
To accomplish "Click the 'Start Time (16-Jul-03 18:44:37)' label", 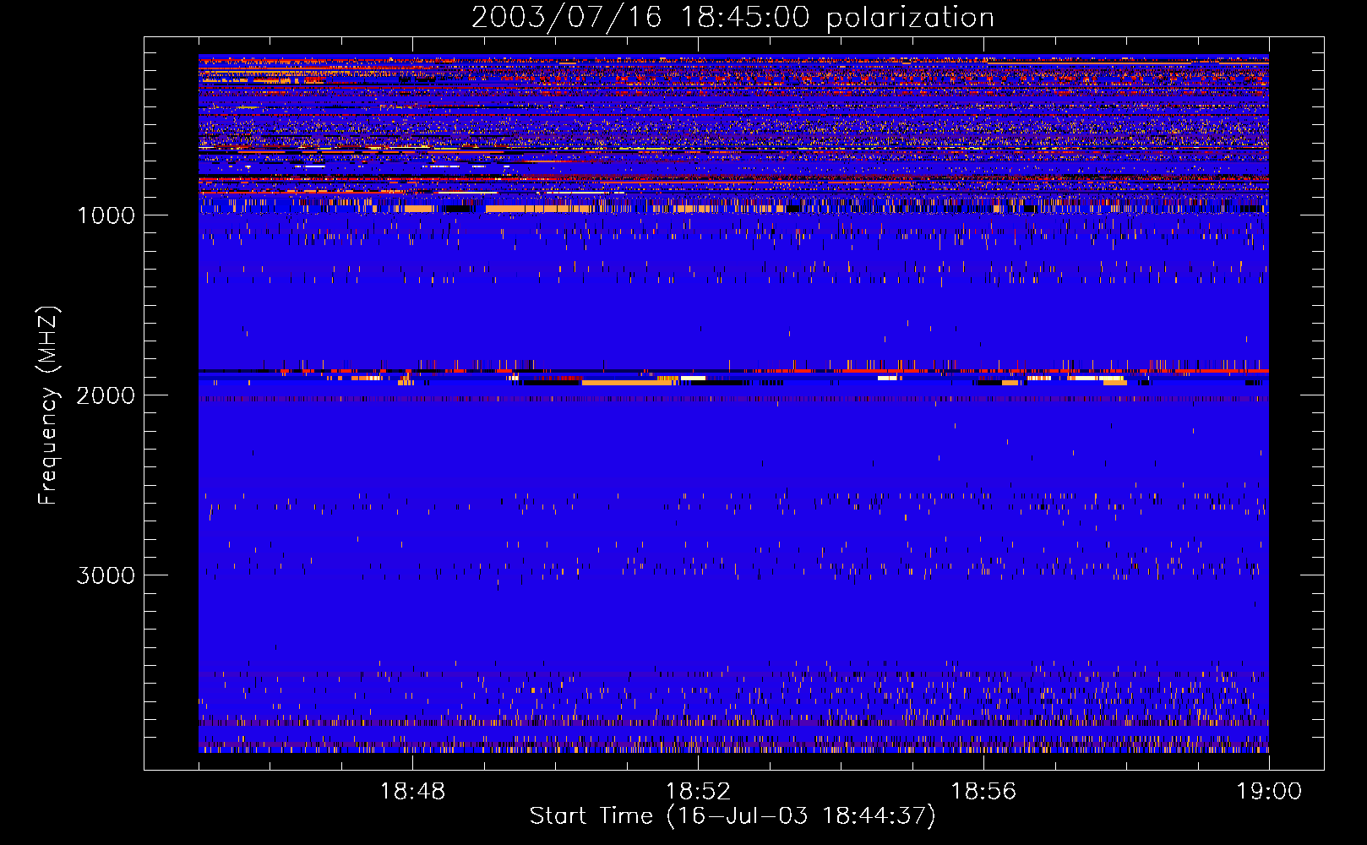I will (733, 816).
